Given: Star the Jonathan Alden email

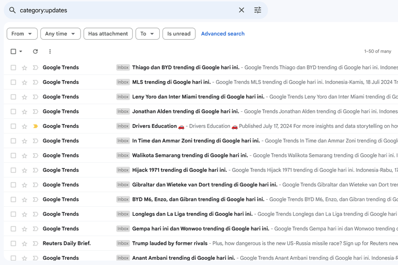Looking at the screenshot, I should click(x=24, y=112).
